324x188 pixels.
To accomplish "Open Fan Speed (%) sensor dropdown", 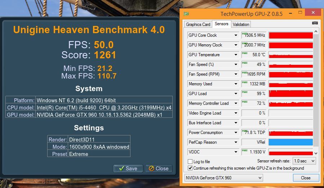I will (x=236, y=64).
